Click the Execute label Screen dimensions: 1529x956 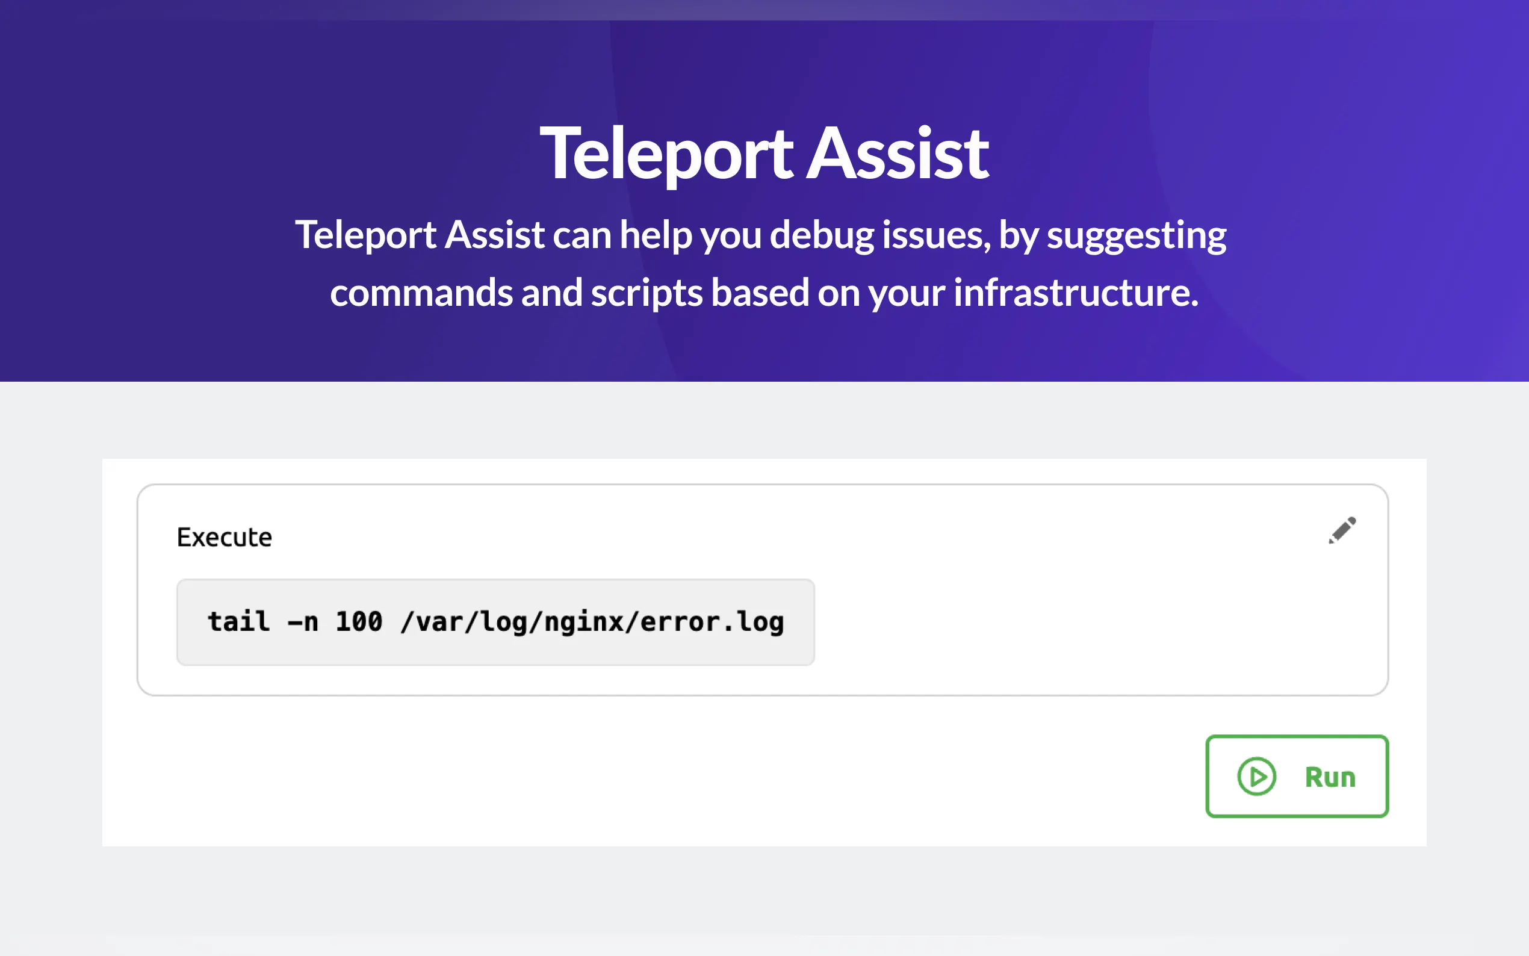coord(225,538)
